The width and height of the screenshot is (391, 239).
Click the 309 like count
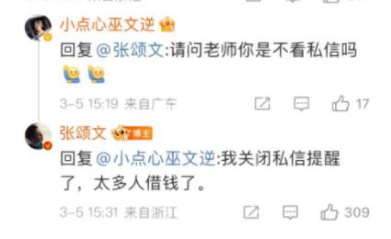coord(357,212)
